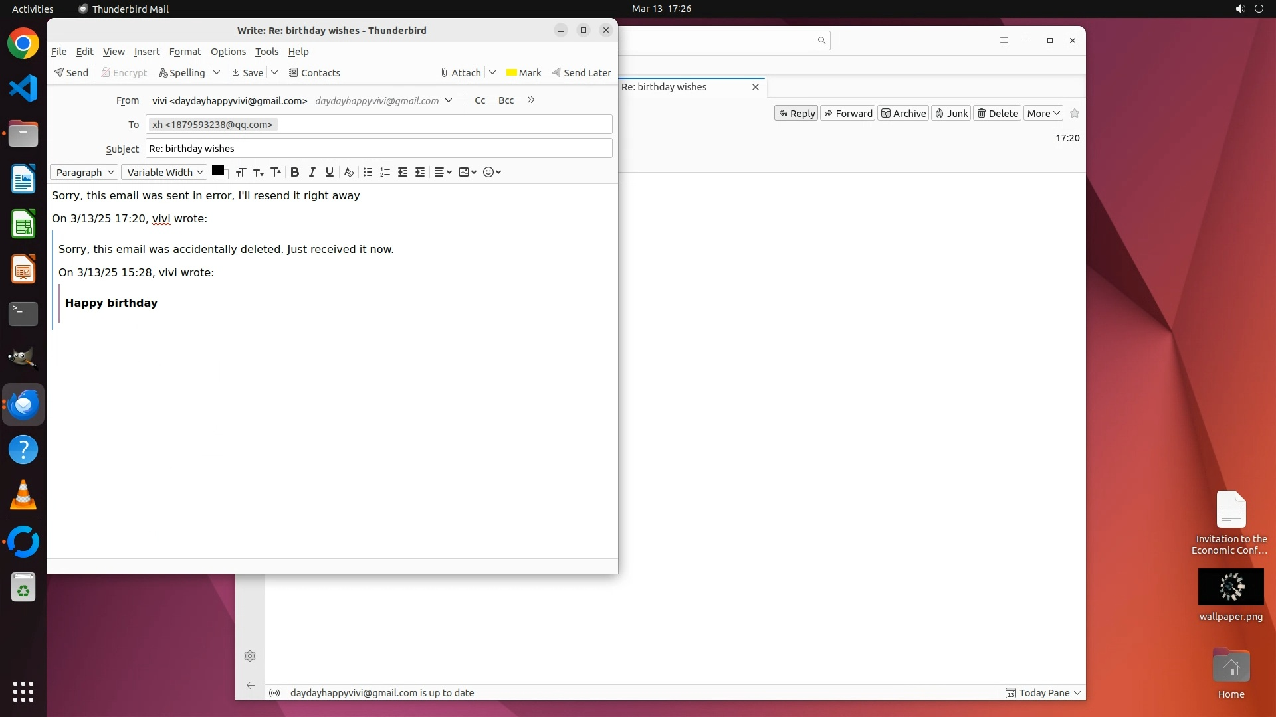Screen dimensions: 1276x717
Task: Expand the Attach dropdown arrow
Action: pyautogui.click(x=492, y=72)
